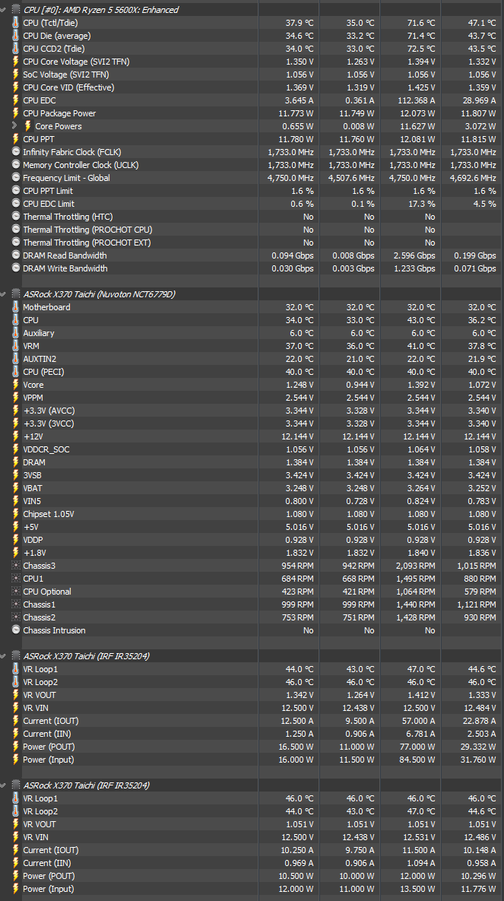Click the thermometer icon beside VRM

coord(15,346)
